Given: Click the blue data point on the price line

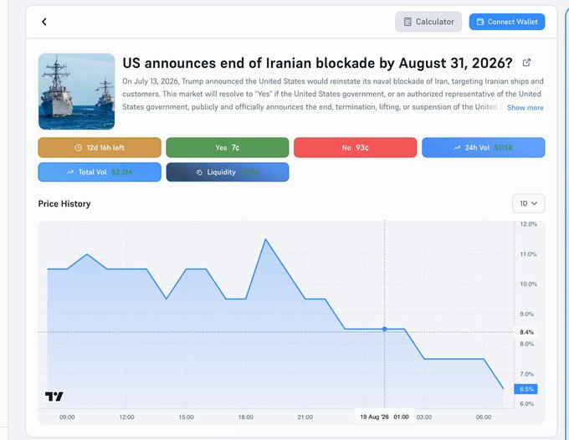Looking at the screenshot, I should coord(385,329).
